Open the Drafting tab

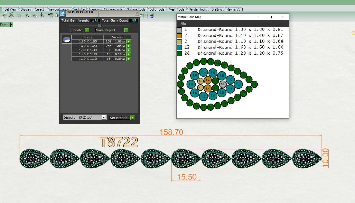217,9
